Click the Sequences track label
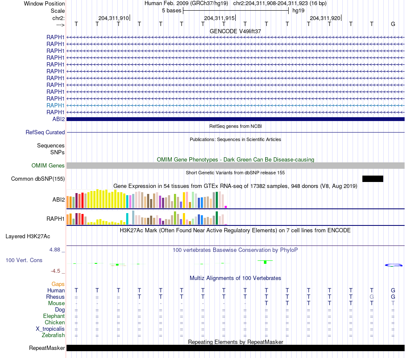This screenshot has width=405, height=358. 51,145
